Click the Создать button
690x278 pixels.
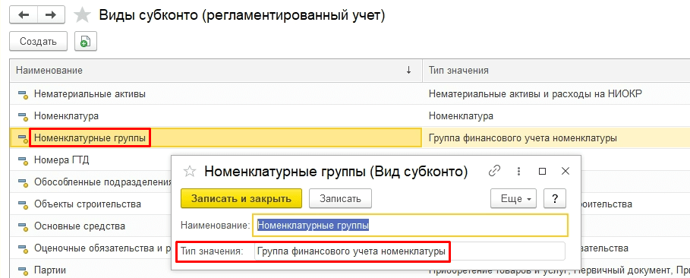click(38, 42)
